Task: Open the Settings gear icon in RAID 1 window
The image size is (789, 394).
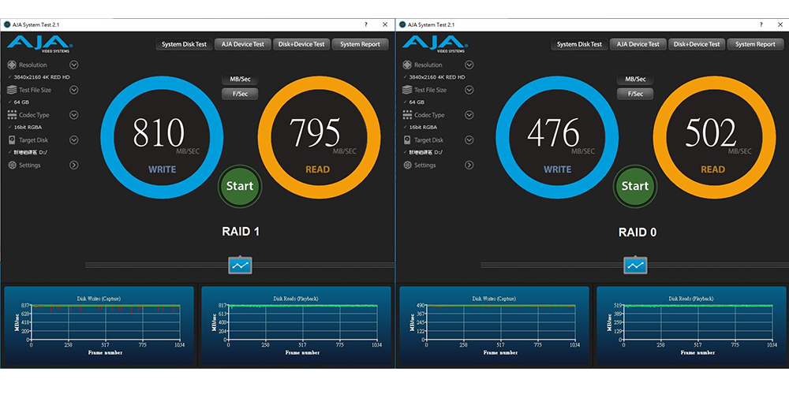Action: pos(12,165)
